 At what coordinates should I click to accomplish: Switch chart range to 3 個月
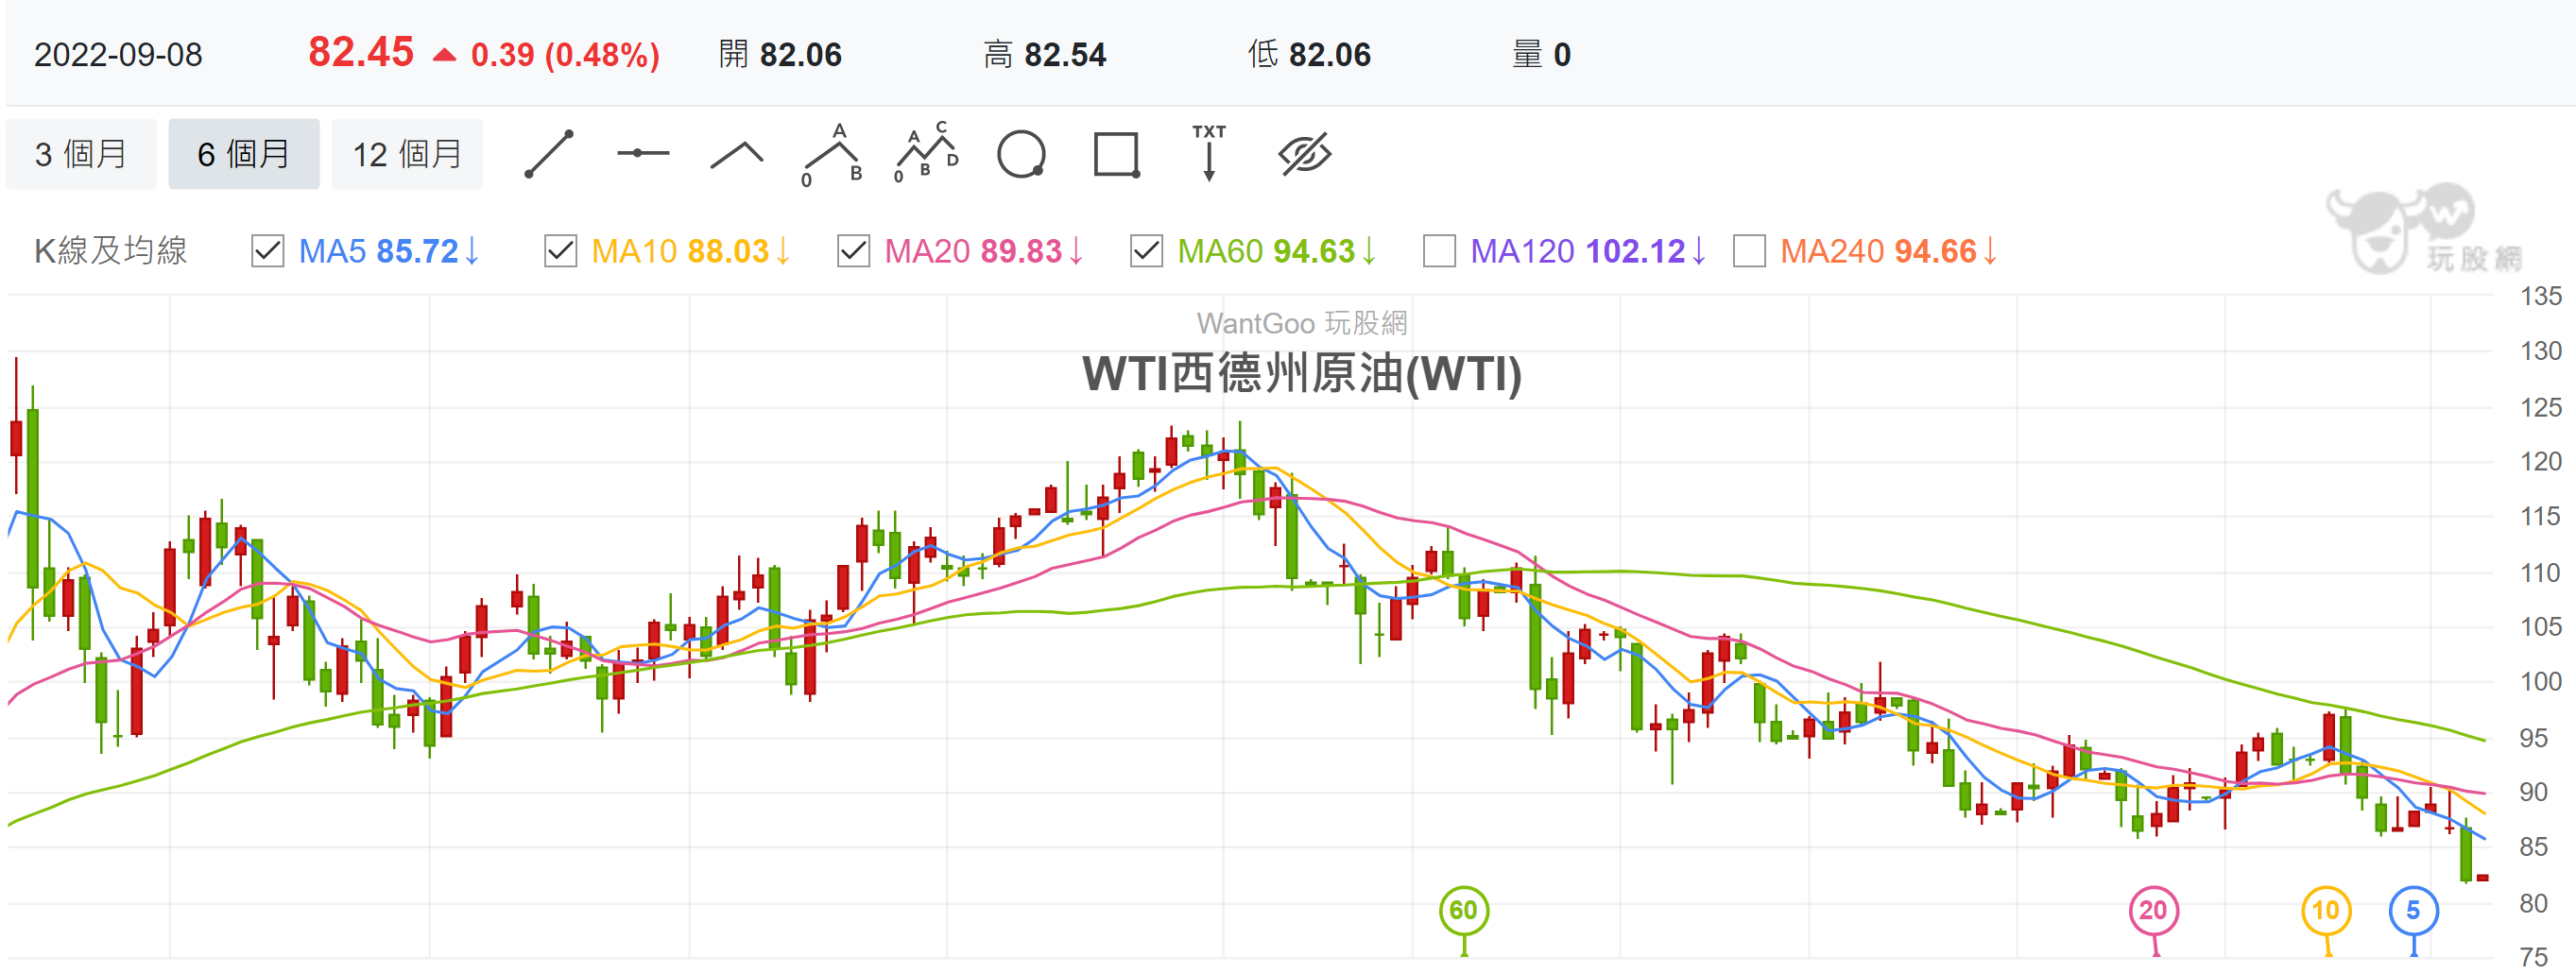(x=81, y=154)
